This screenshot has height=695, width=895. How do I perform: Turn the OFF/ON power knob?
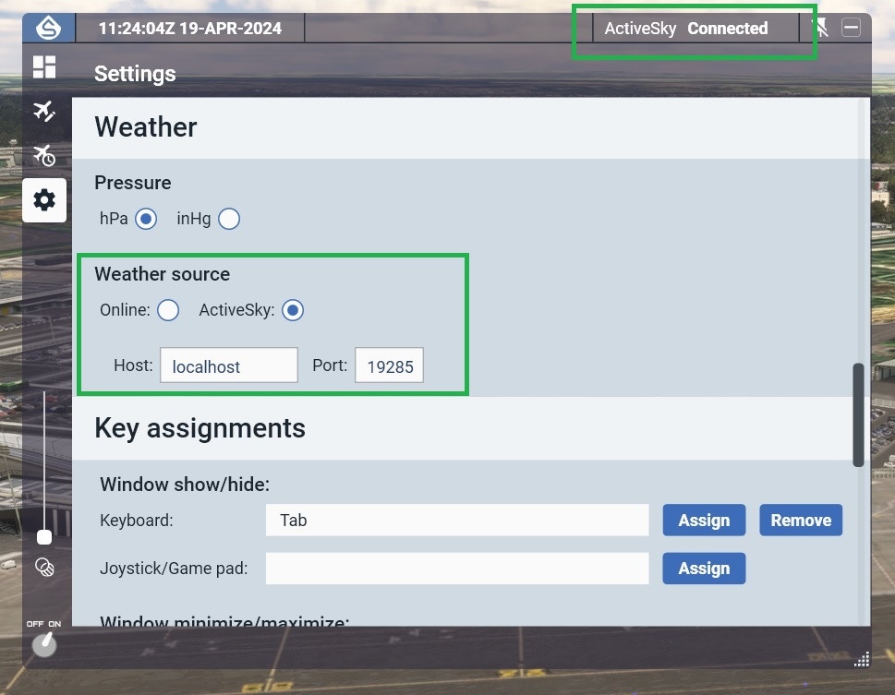44,644
